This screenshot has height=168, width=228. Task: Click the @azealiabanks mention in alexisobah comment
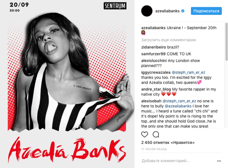point(178,106)
